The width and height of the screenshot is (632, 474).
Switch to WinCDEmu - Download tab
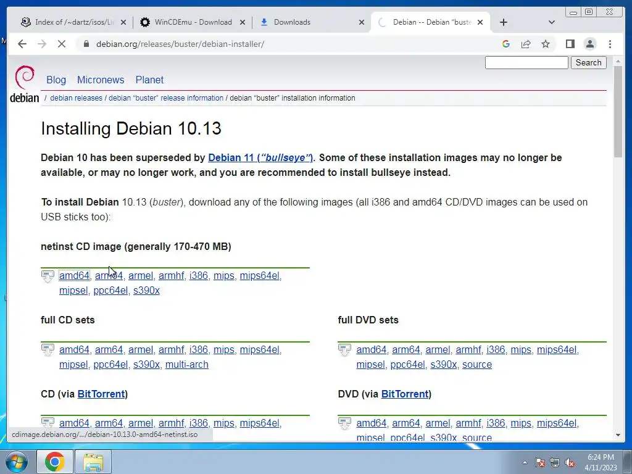193,22
